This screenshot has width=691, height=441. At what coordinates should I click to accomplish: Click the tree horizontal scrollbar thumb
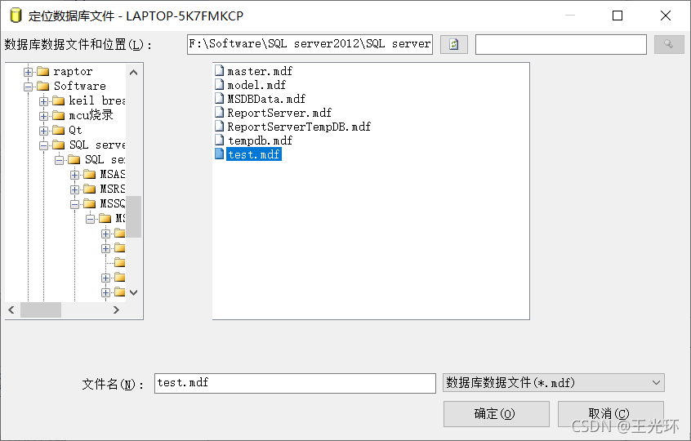coord(41,310)
